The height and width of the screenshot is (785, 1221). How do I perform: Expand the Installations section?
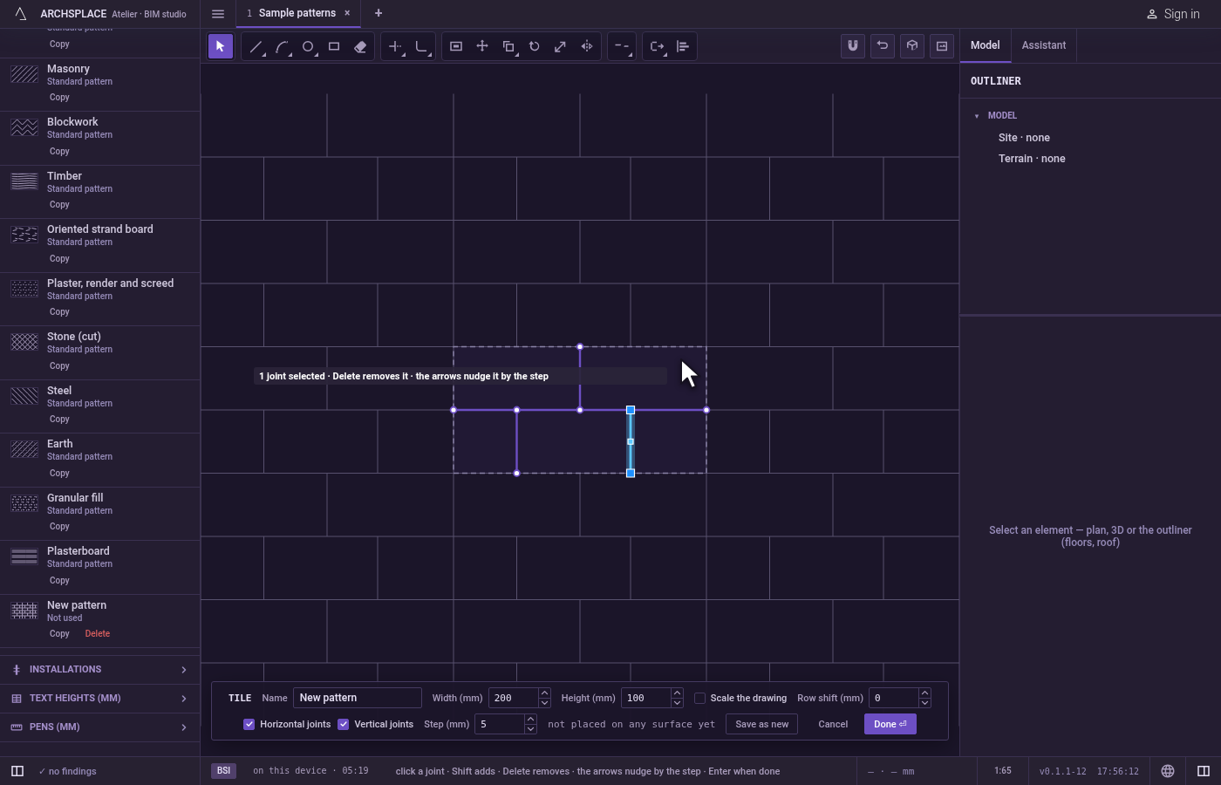point(99,670)
